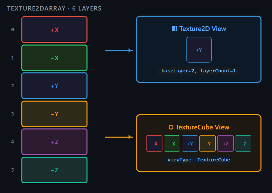Screen dimensions: 272x193
Task: Click the hexagon icon beside TextureCube View
Action: [171, 127]
